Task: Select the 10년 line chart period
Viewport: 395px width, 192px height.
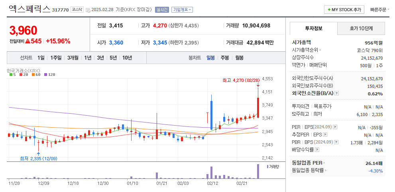Action: tap(127, 58)
